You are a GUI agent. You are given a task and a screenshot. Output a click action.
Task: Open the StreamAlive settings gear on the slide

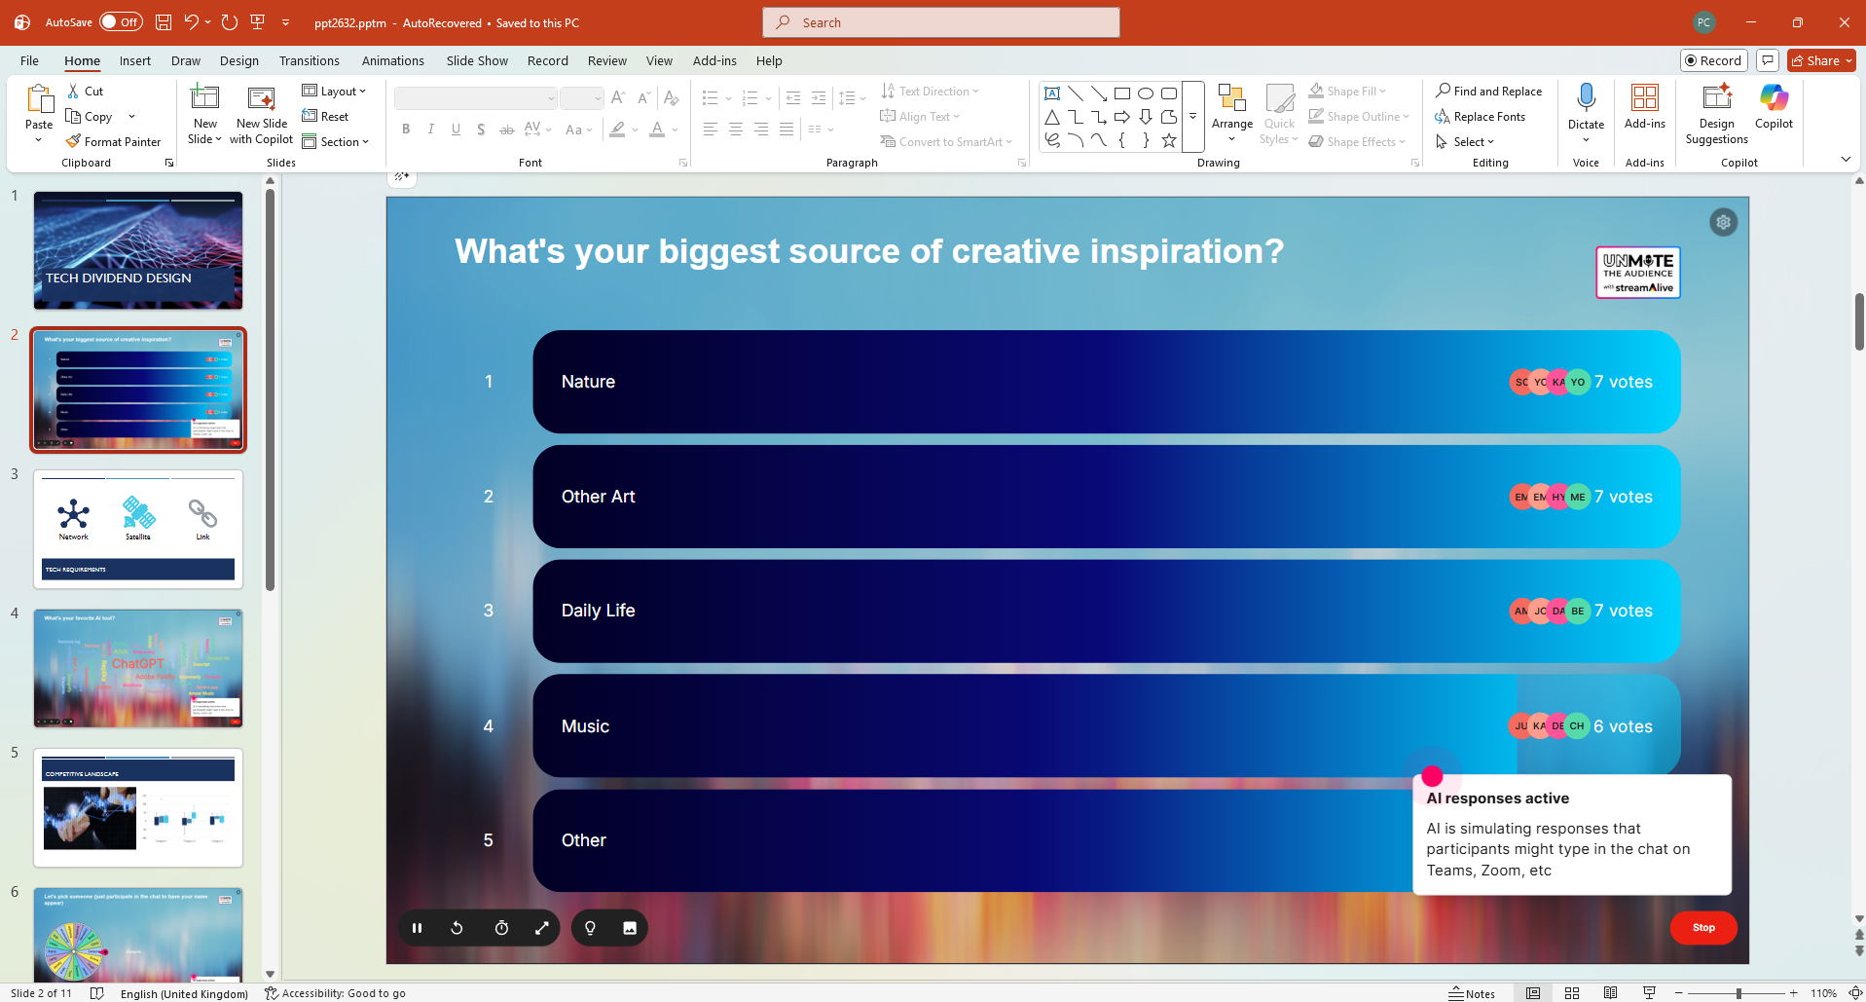1722,222
